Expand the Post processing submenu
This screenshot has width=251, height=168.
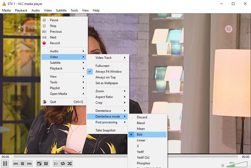[107, 122]
